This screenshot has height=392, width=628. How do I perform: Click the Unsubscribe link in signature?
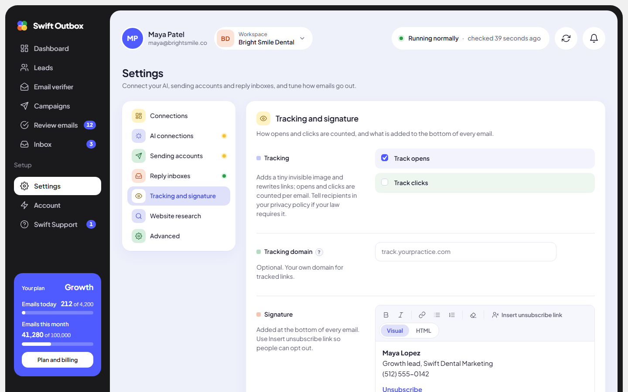coord(402,389)
